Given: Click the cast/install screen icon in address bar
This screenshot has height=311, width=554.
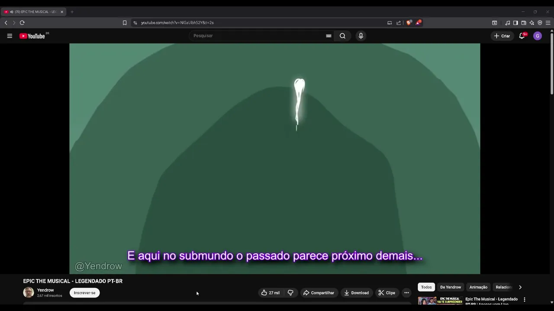Looking at the screenshot, I should pos(390,22).
